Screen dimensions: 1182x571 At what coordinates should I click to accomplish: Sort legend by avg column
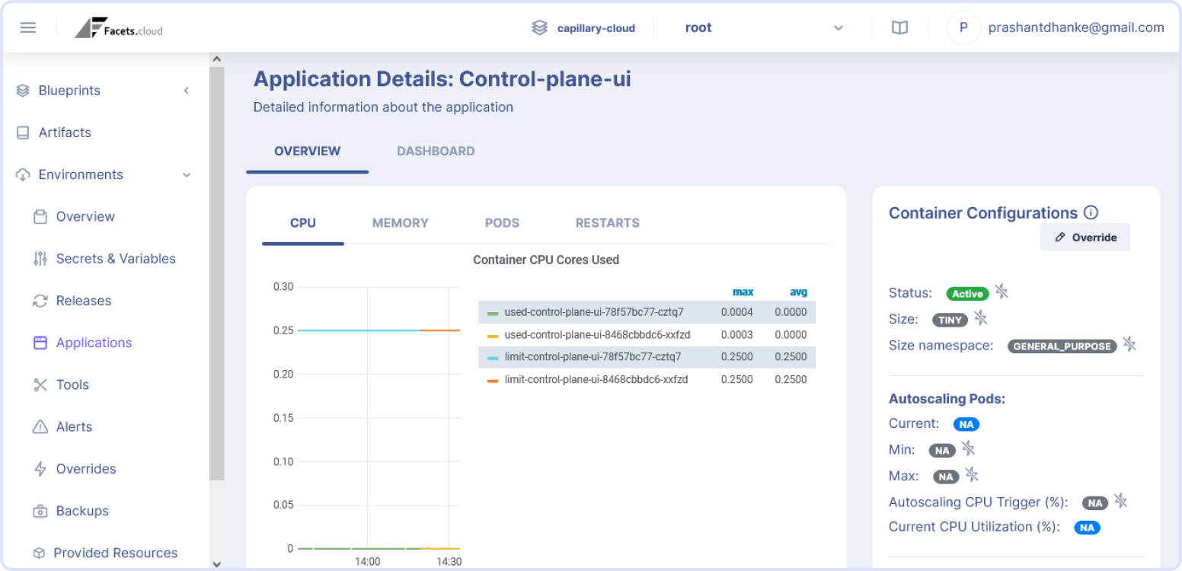coord(798,292)
